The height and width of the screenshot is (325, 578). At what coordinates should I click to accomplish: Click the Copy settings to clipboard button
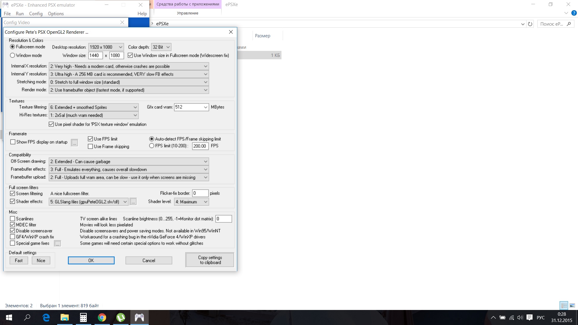pos(210,260)
